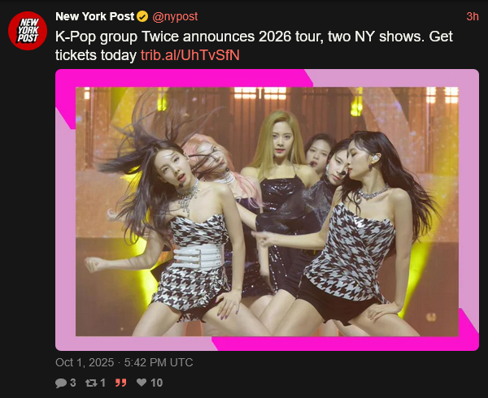Click the post text about Twice 2026 tour
Viewport: 488px width, 398px height.
click(254, 46)
